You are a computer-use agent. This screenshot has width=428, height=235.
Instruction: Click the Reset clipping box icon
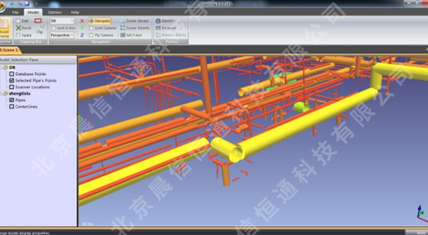pyautogui.click(x=18, y=28)
